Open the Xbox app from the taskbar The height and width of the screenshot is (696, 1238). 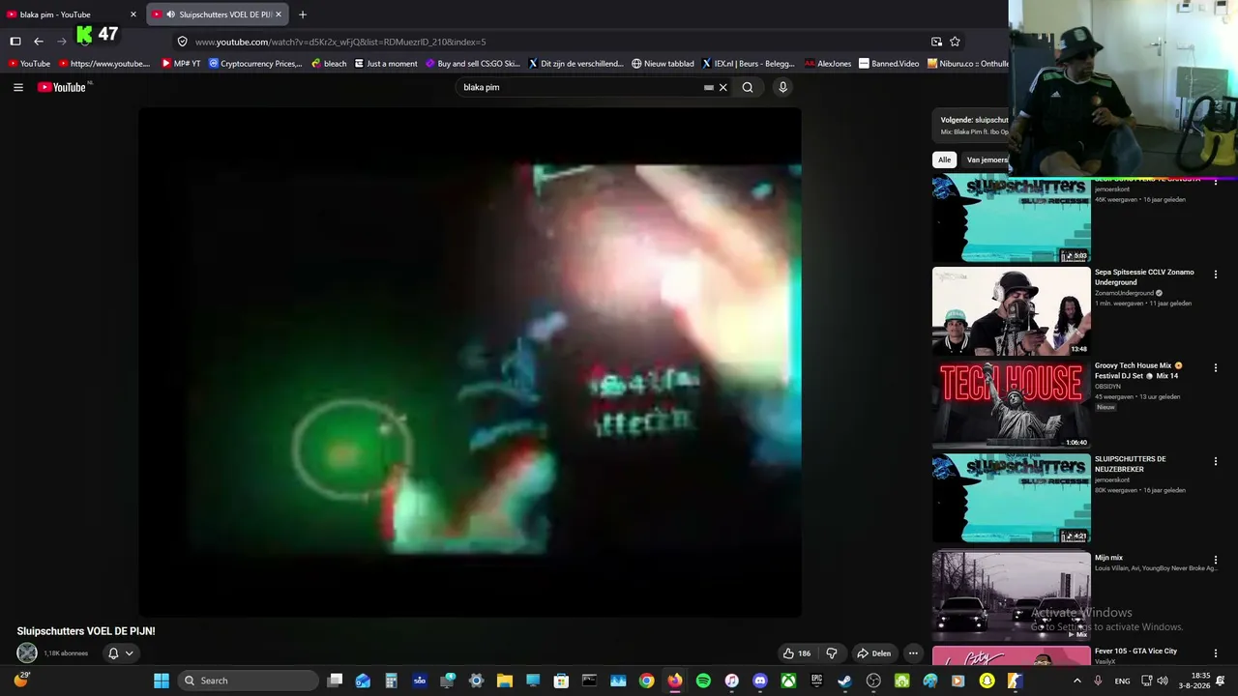click(788, 681)
